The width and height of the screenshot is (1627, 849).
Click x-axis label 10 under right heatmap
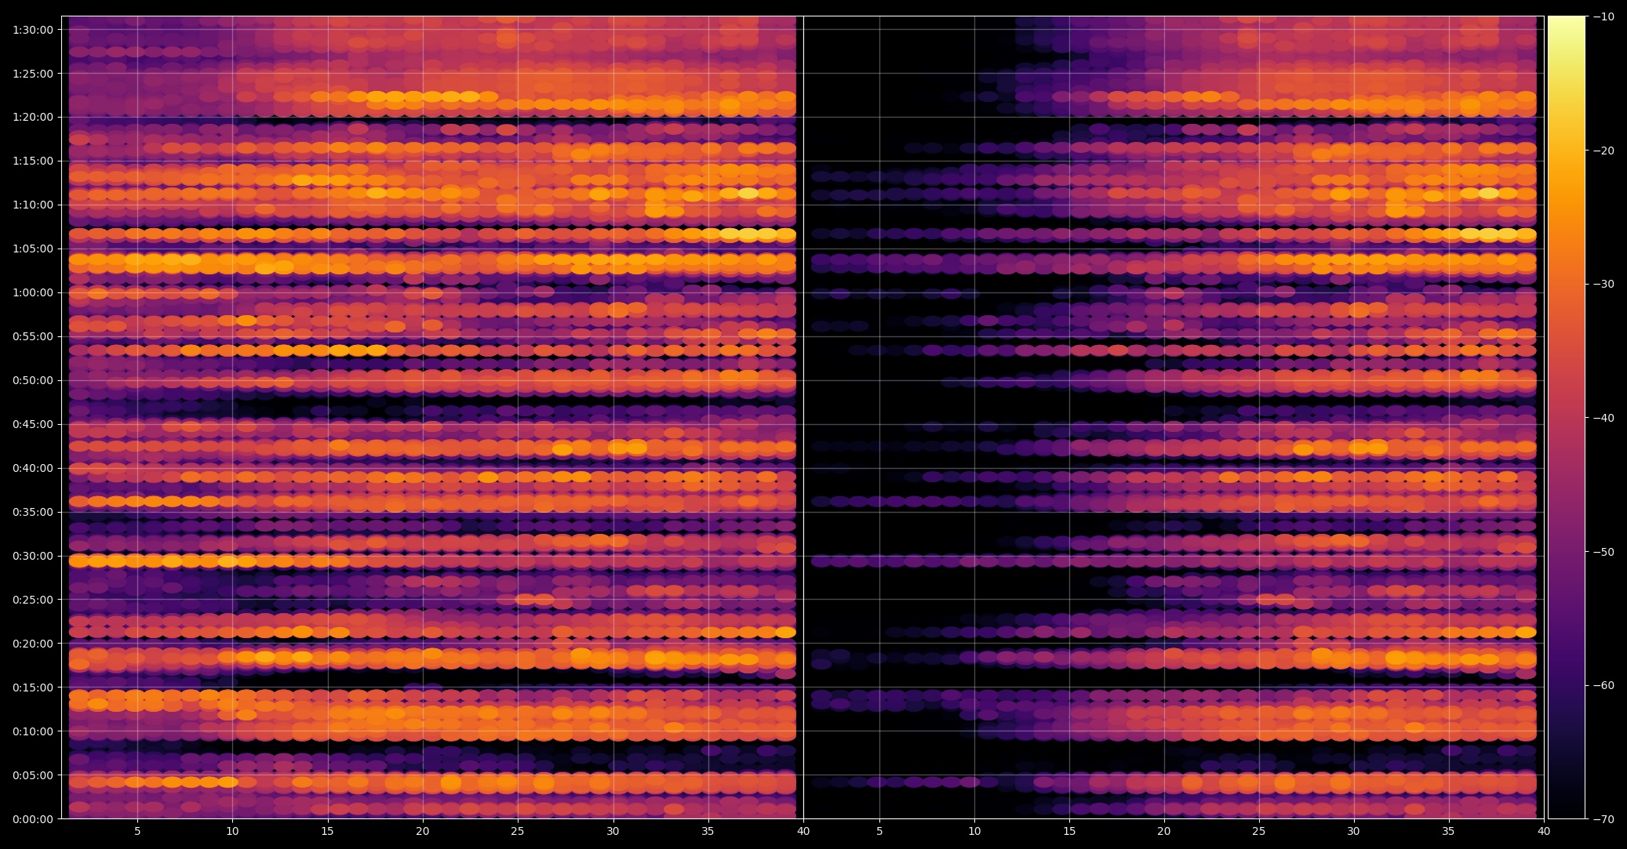(974, 831)
